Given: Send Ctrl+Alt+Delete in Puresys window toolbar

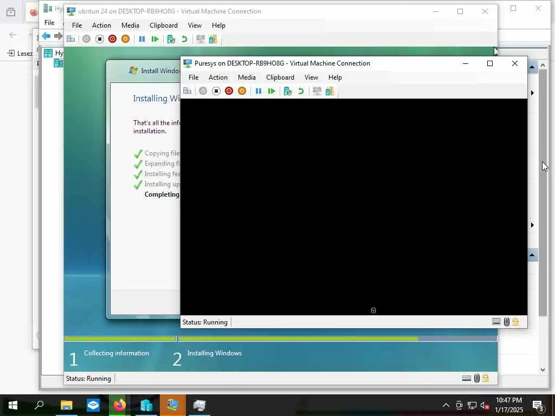Looking at the screenshot, I should 187,91.
